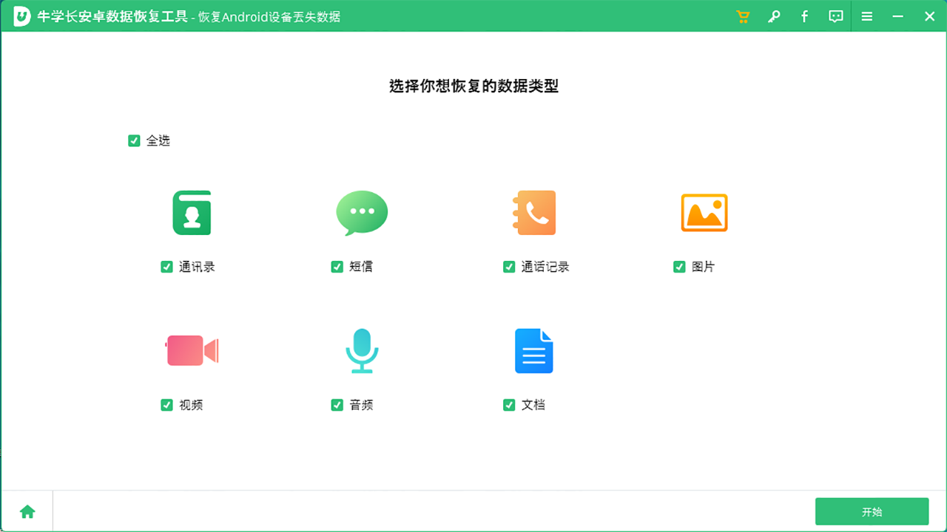
Task: Uncheck the 通讯录 checkbox
Action: coord(166,267)
